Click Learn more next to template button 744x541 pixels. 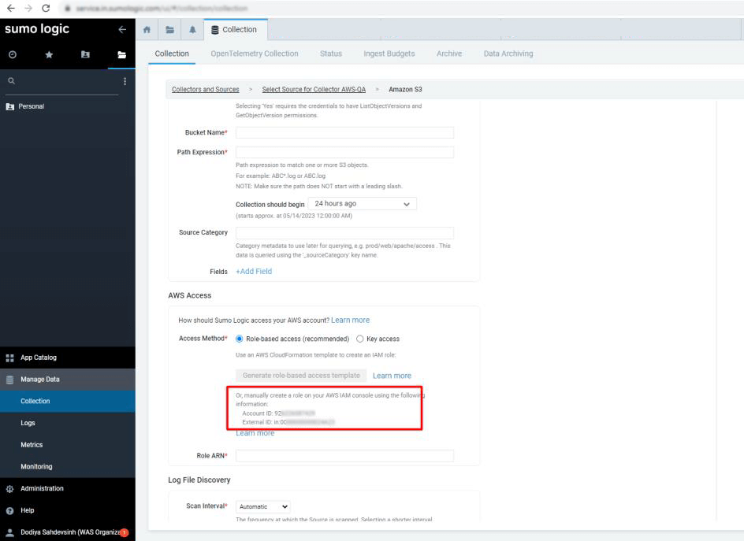tap(392, 376)
